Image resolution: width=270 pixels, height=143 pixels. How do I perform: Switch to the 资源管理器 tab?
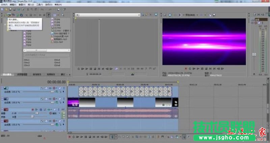(x=22, y=75)
